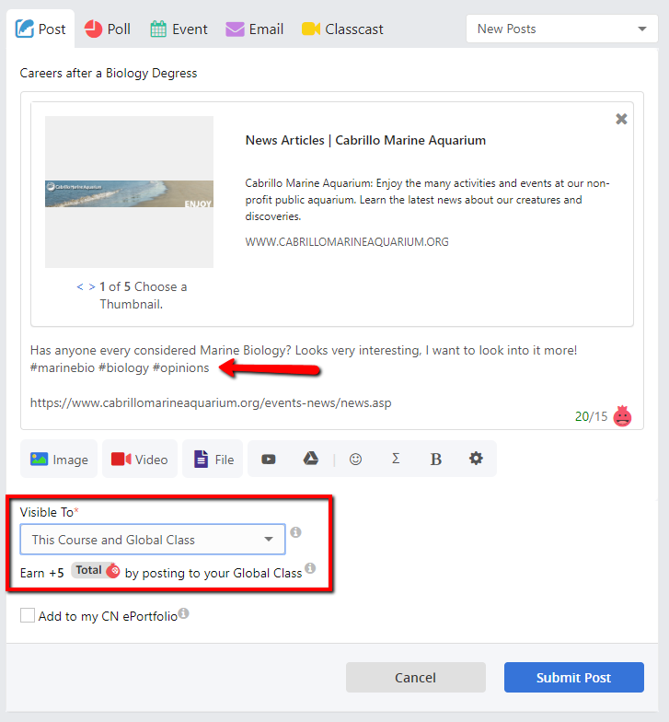Show previous thumbnail with the left arrow
This screenshot has height=722, width=669.
coord(80,287)
